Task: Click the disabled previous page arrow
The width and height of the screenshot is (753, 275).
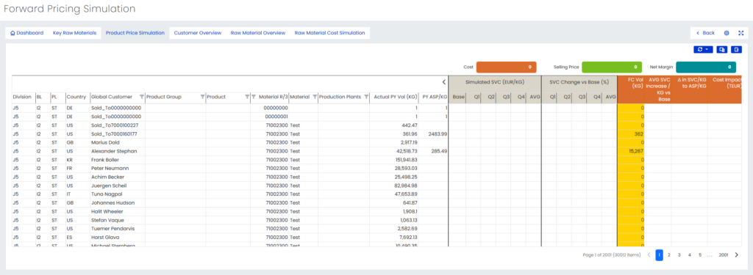Action: pos(649,255)
